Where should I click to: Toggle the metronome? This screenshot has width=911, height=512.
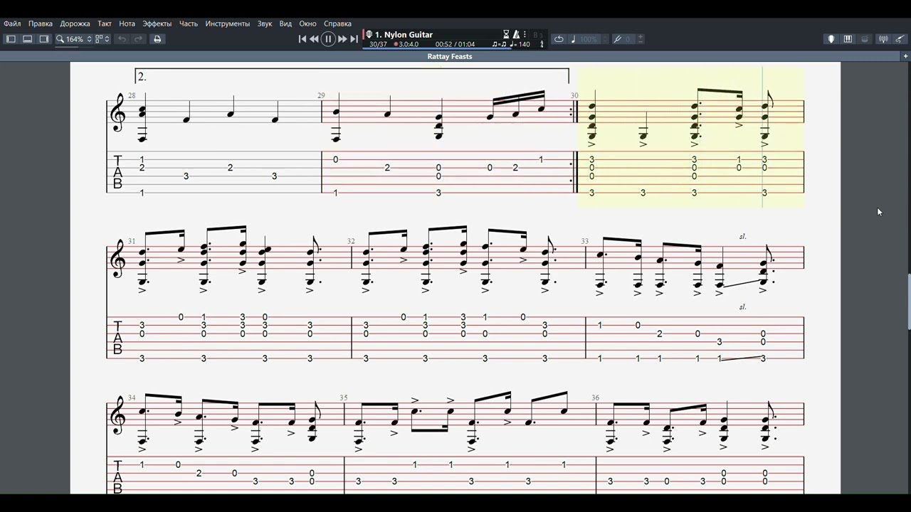[516, 34]
